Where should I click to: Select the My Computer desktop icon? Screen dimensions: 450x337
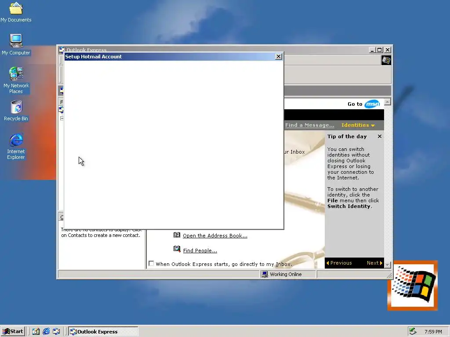pos(16,44)
